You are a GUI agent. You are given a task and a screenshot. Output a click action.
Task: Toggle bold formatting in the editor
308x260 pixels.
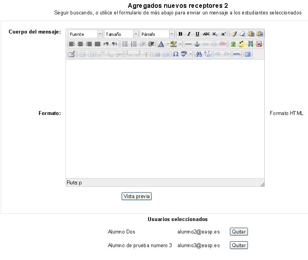tap(180, 34)
